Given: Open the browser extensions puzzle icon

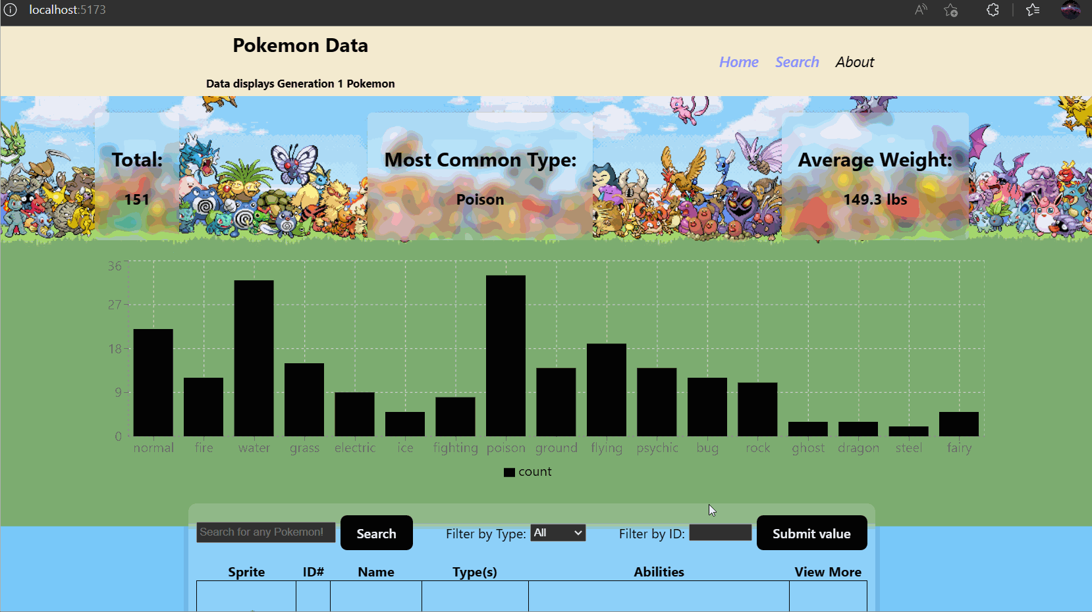Looking at the screenshot, I should 993,10.
